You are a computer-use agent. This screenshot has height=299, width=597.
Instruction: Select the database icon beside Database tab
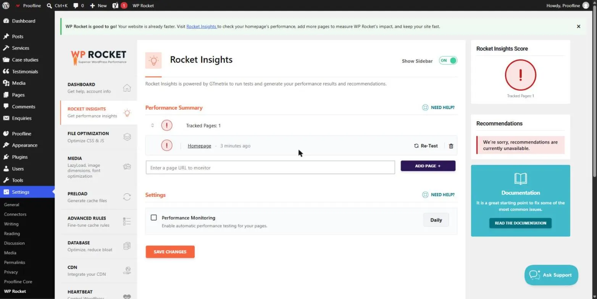pos(127,246)
